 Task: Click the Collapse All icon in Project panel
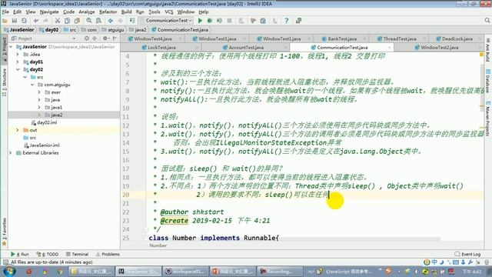(95, 38)
